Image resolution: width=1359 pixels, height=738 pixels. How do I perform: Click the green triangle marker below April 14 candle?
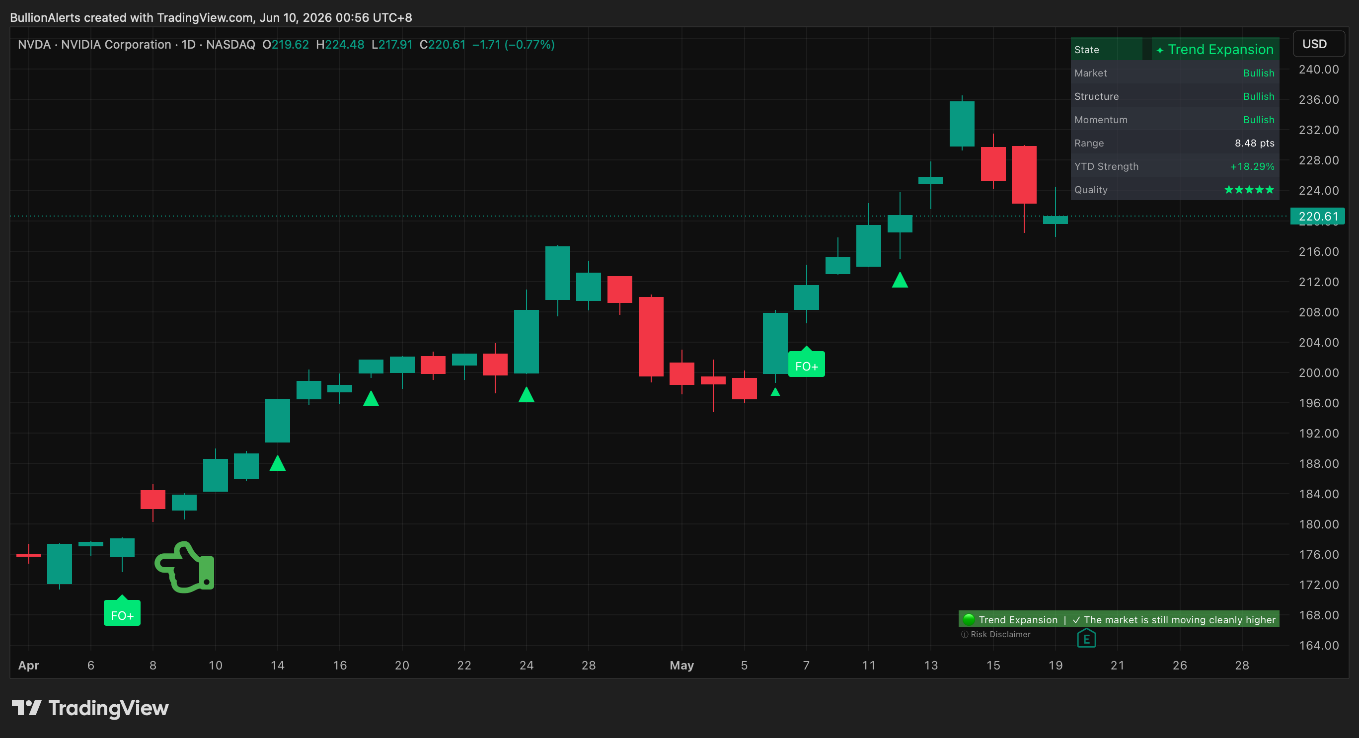pos(278,463)
